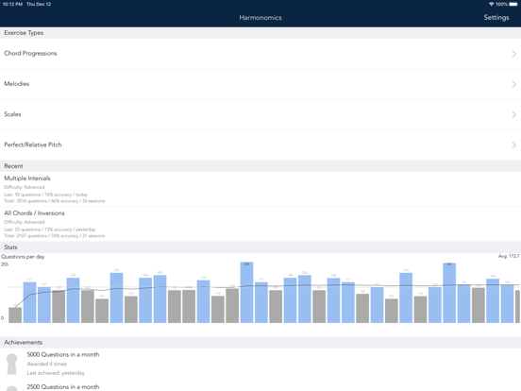Click the Last line ending in today

point(46,195)
